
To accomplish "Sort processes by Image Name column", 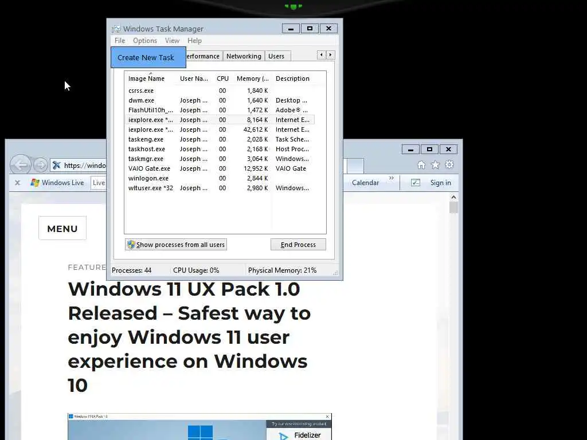I will (146, 78).
